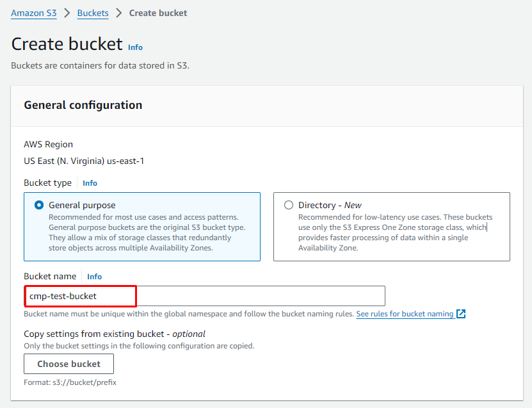This screenshot has width=532, height=408.
Task: Click the General configuration section header
Action: click(83, 105)
